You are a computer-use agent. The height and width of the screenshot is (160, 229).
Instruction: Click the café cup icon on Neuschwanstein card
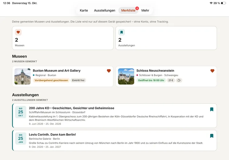179,80
